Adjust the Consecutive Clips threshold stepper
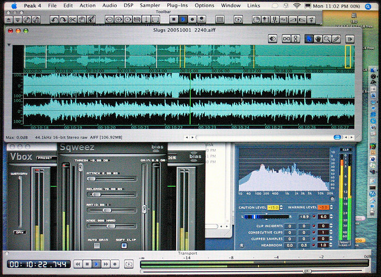Screen dimensions: 381x277 click(331, 232)
